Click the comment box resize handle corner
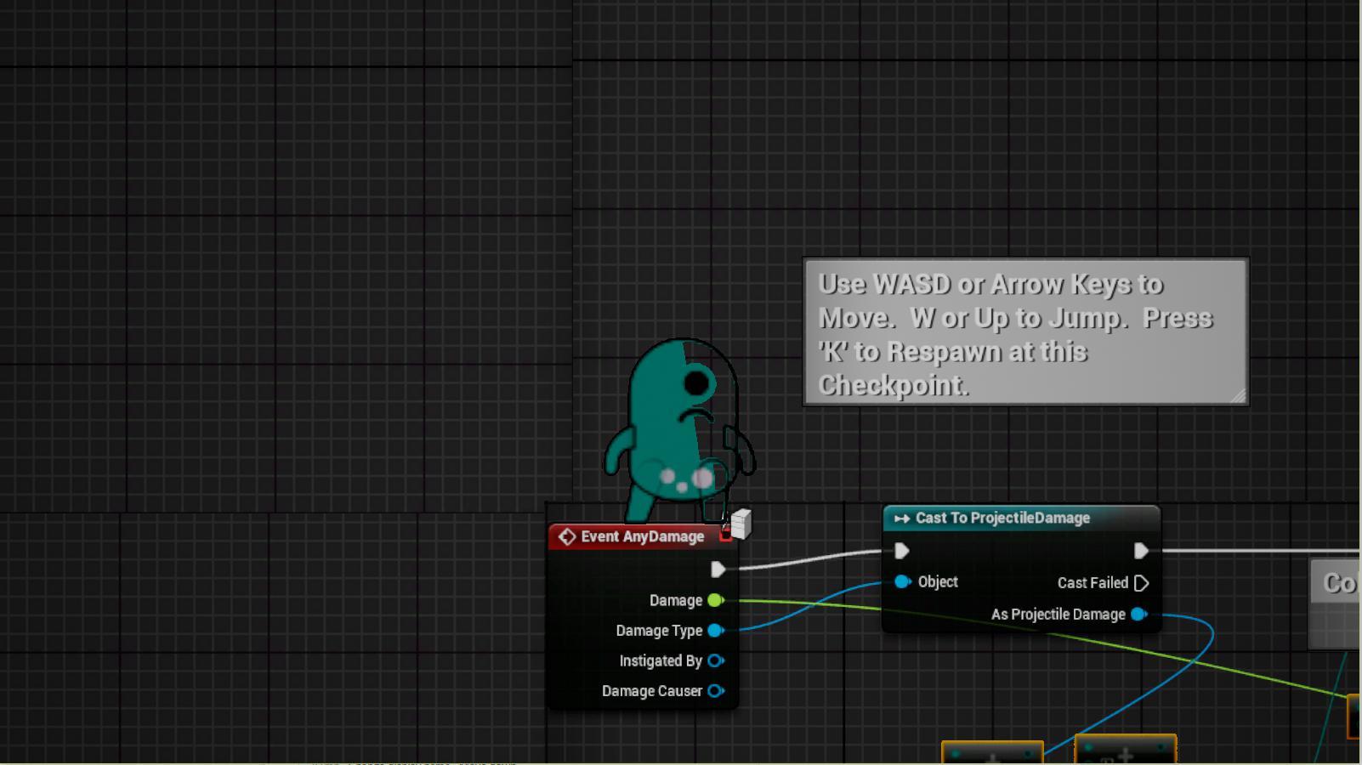The height and width of the screenshot is (765, 1362). click(1238, 395)
